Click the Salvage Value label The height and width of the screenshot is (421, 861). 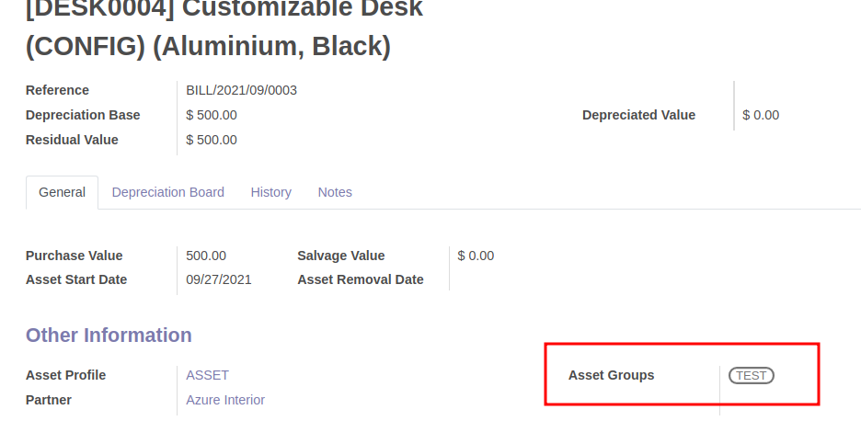tap(341, 256)
